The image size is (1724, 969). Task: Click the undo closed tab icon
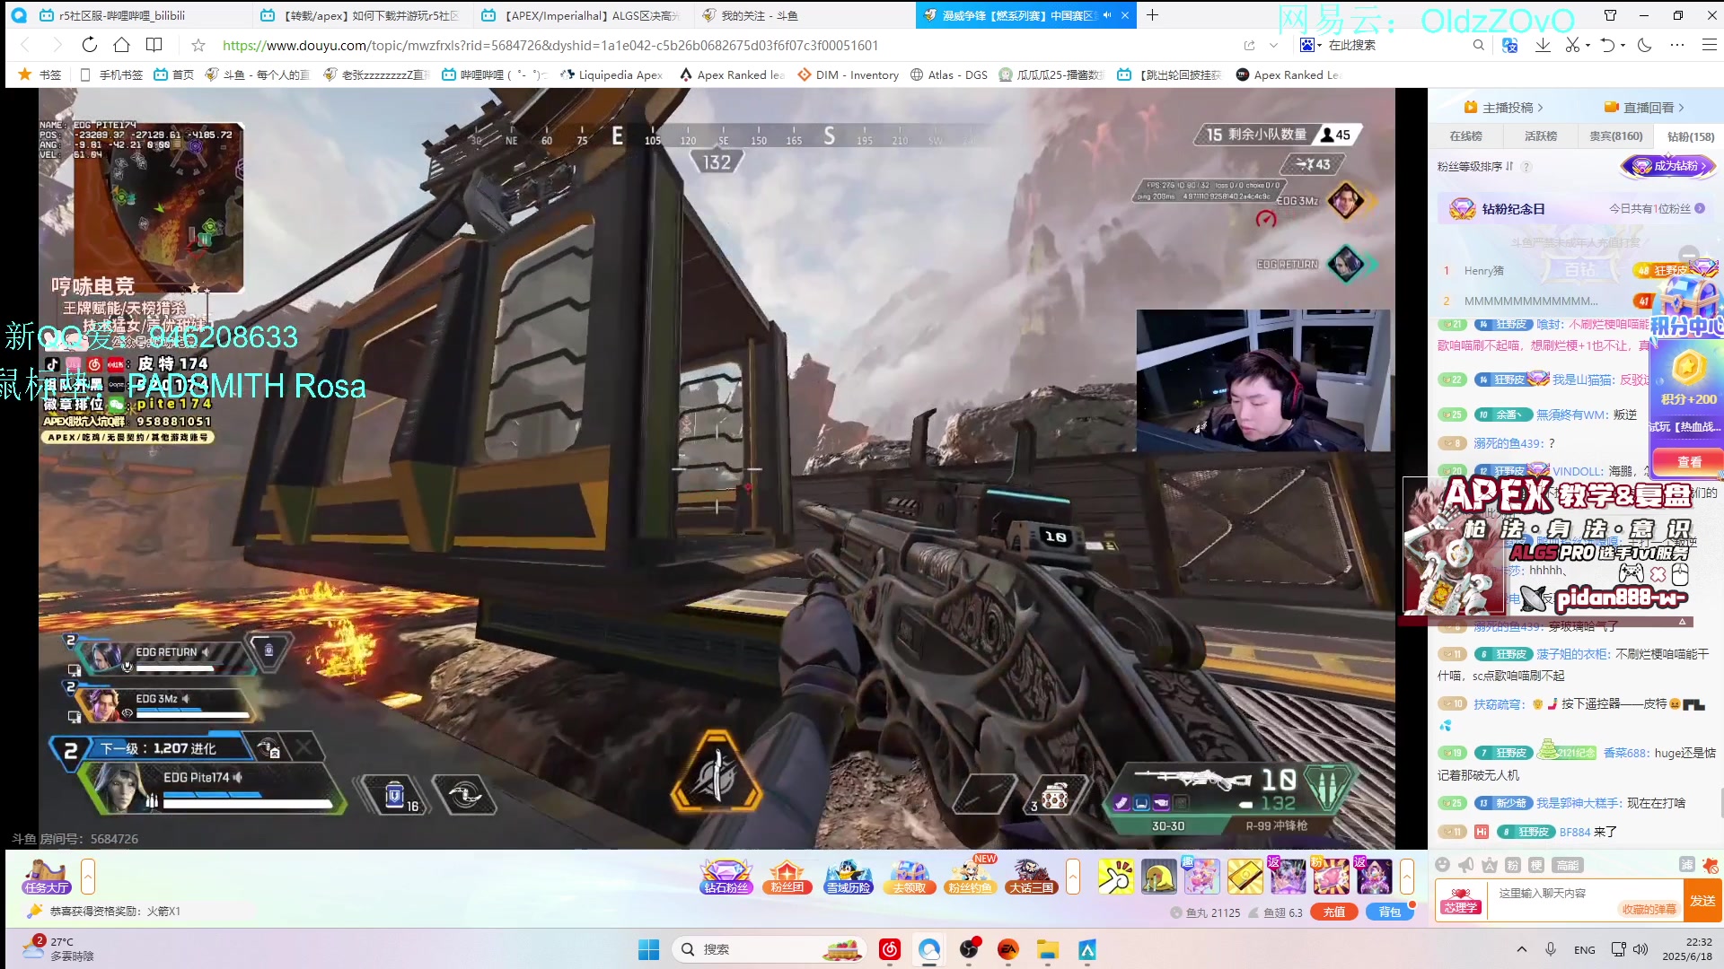click(1607, 45)
